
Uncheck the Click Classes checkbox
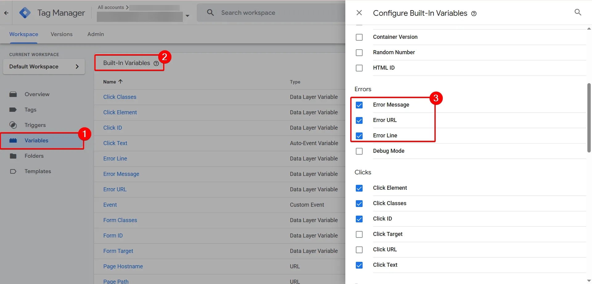point(359,204)
